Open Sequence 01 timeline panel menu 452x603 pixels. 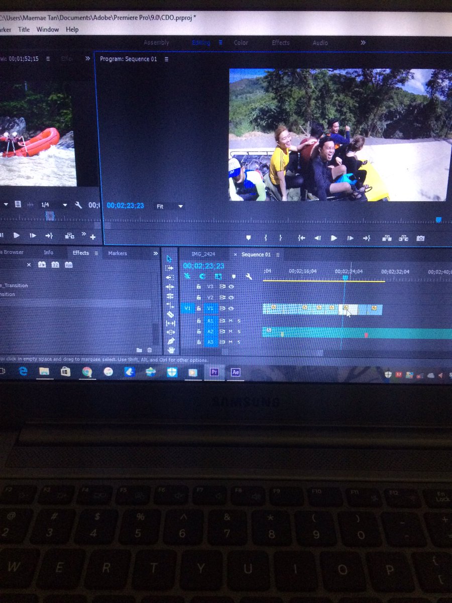click(x=277, y=254)
